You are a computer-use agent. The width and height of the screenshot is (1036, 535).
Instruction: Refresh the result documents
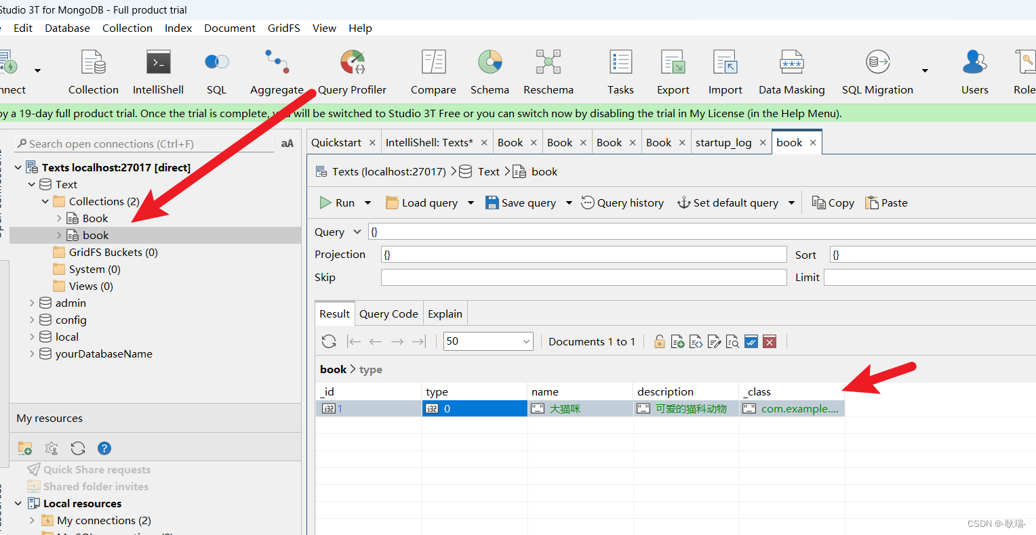point(329,341)
